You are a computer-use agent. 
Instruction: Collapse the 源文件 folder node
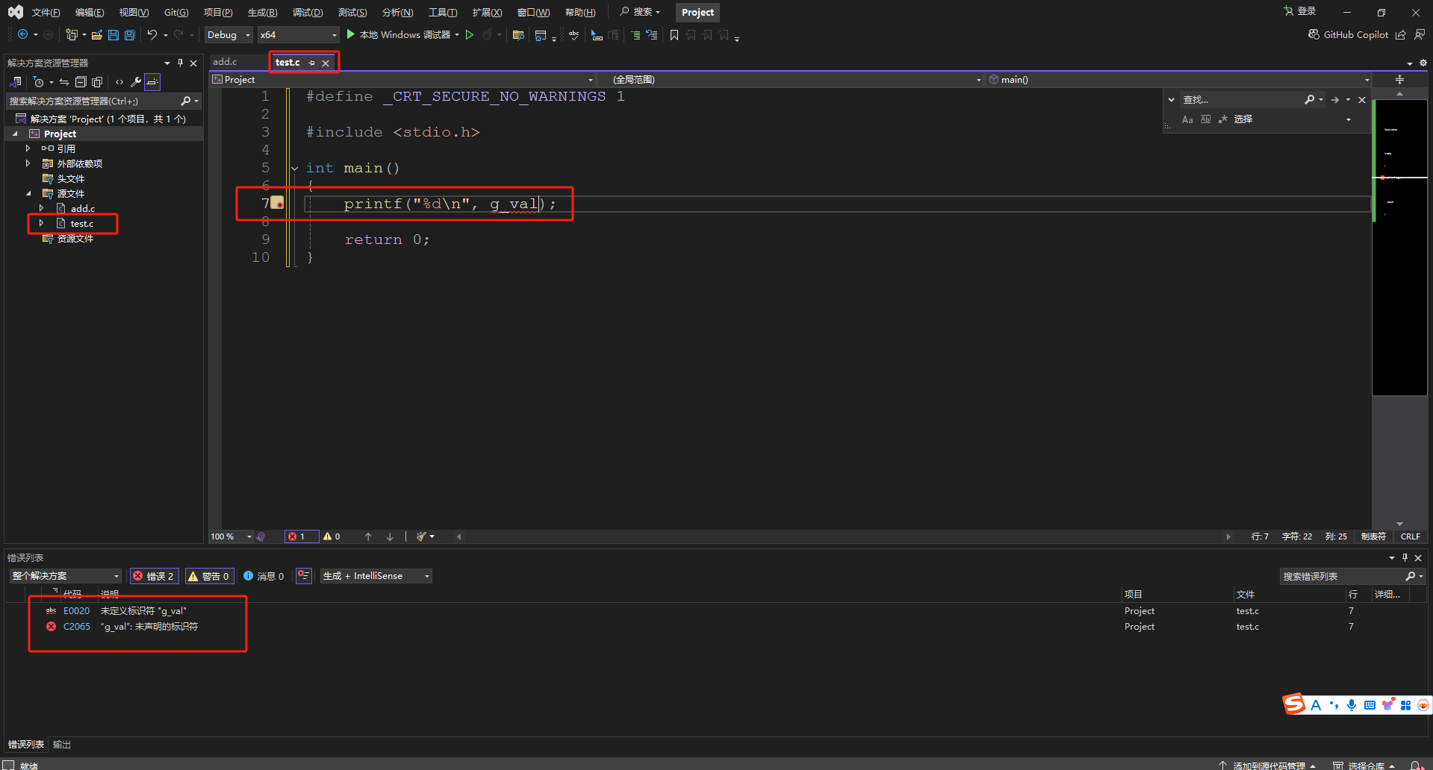click(28, 193)
